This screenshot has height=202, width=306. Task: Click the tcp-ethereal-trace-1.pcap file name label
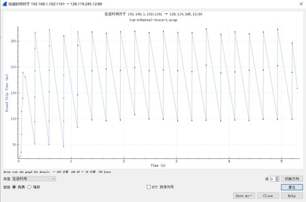pos(153,20)
